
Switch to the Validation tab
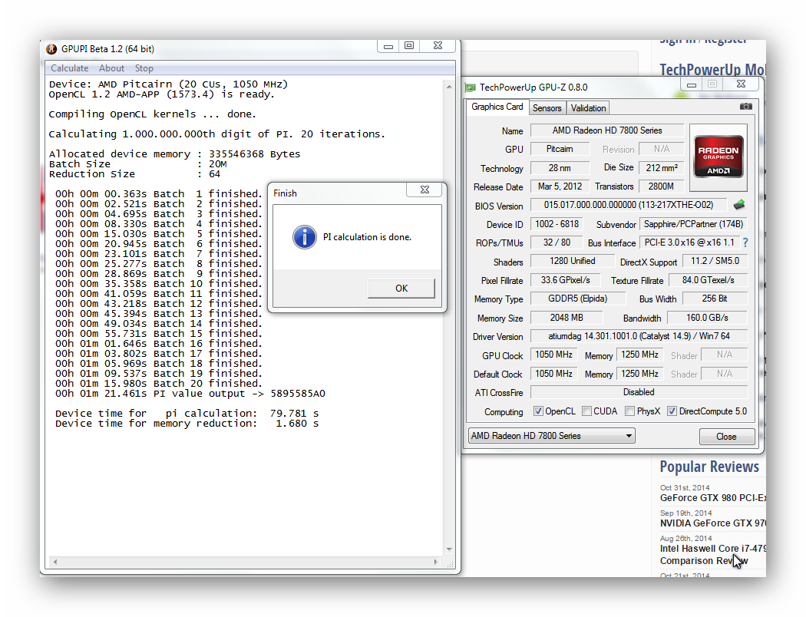(589, 108)
